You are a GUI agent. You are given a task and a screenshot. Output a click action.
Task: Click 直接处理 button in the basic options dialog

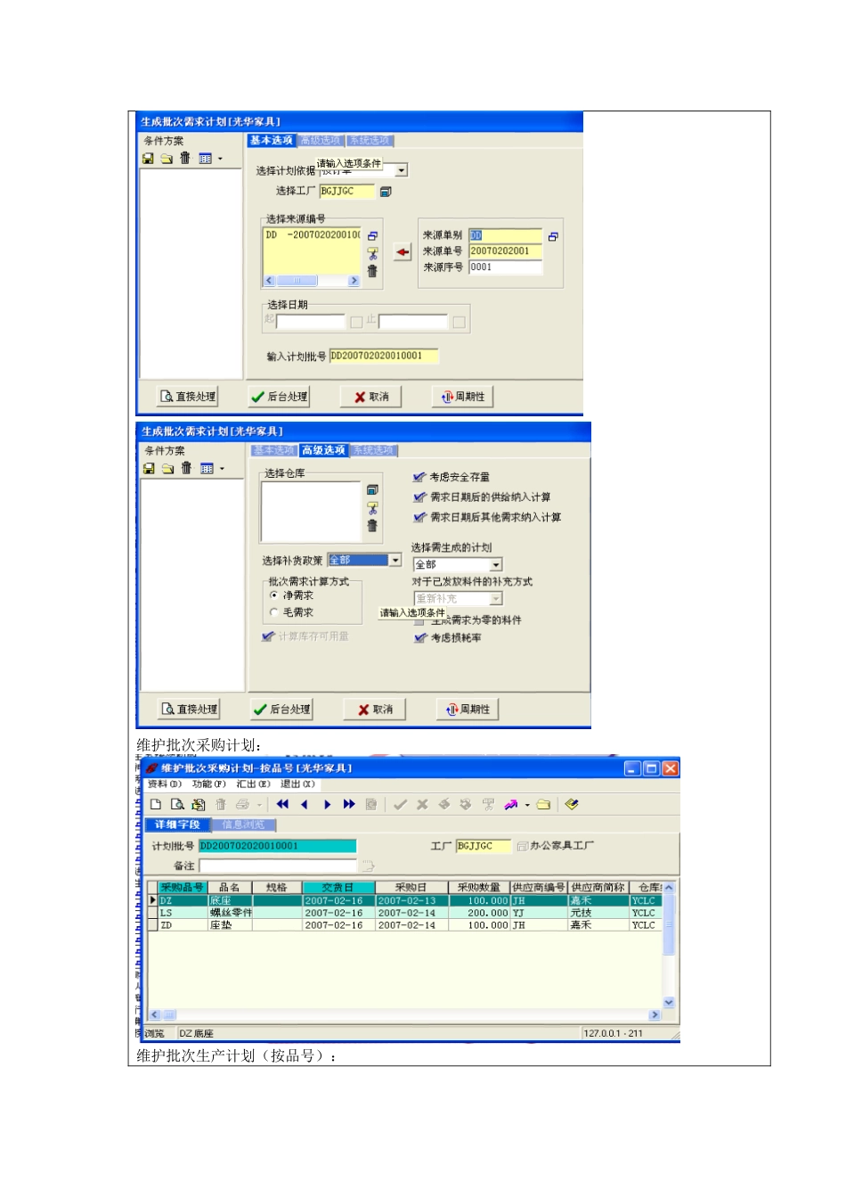coord(188,397)
